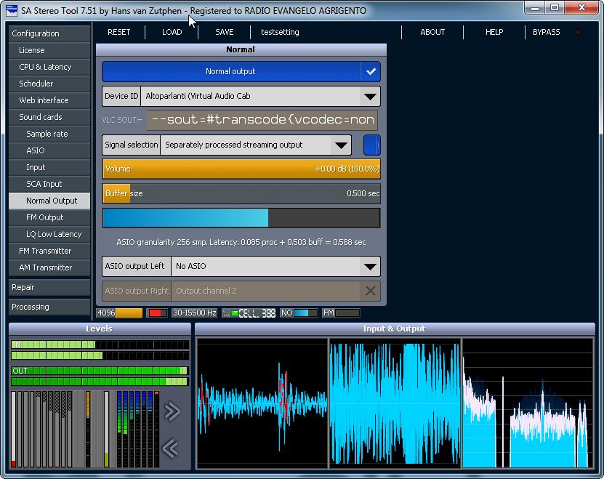The width and height of the screenshot is (604, 479).
Task: Open SCA Input settings
Action: point(49,184)
